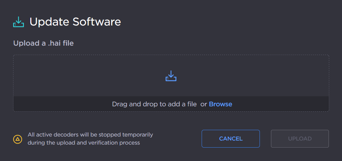This screenshot has height=161, width=342.
Task: Click the teal Update Software header icon
Action: click(x=19, y=22)
